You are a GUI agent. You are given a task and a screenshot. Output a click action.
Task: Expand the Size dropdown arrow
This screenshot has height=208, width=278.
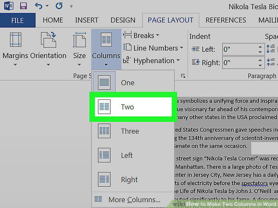point(79,64)
